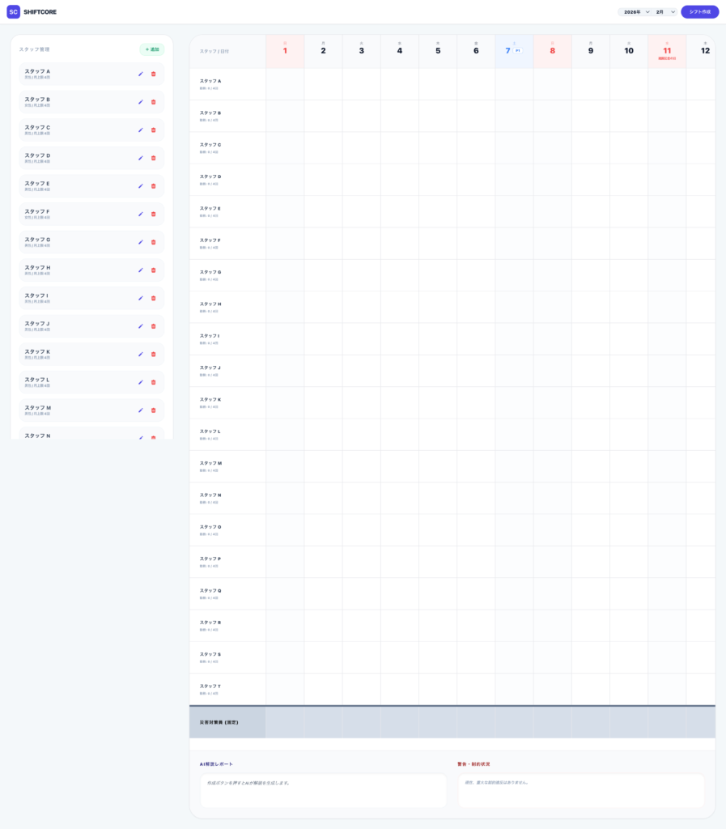Viewport: 726px width, 829px height.
Task: Select スタッフ G card in staff list
Action: click(77, 242)
